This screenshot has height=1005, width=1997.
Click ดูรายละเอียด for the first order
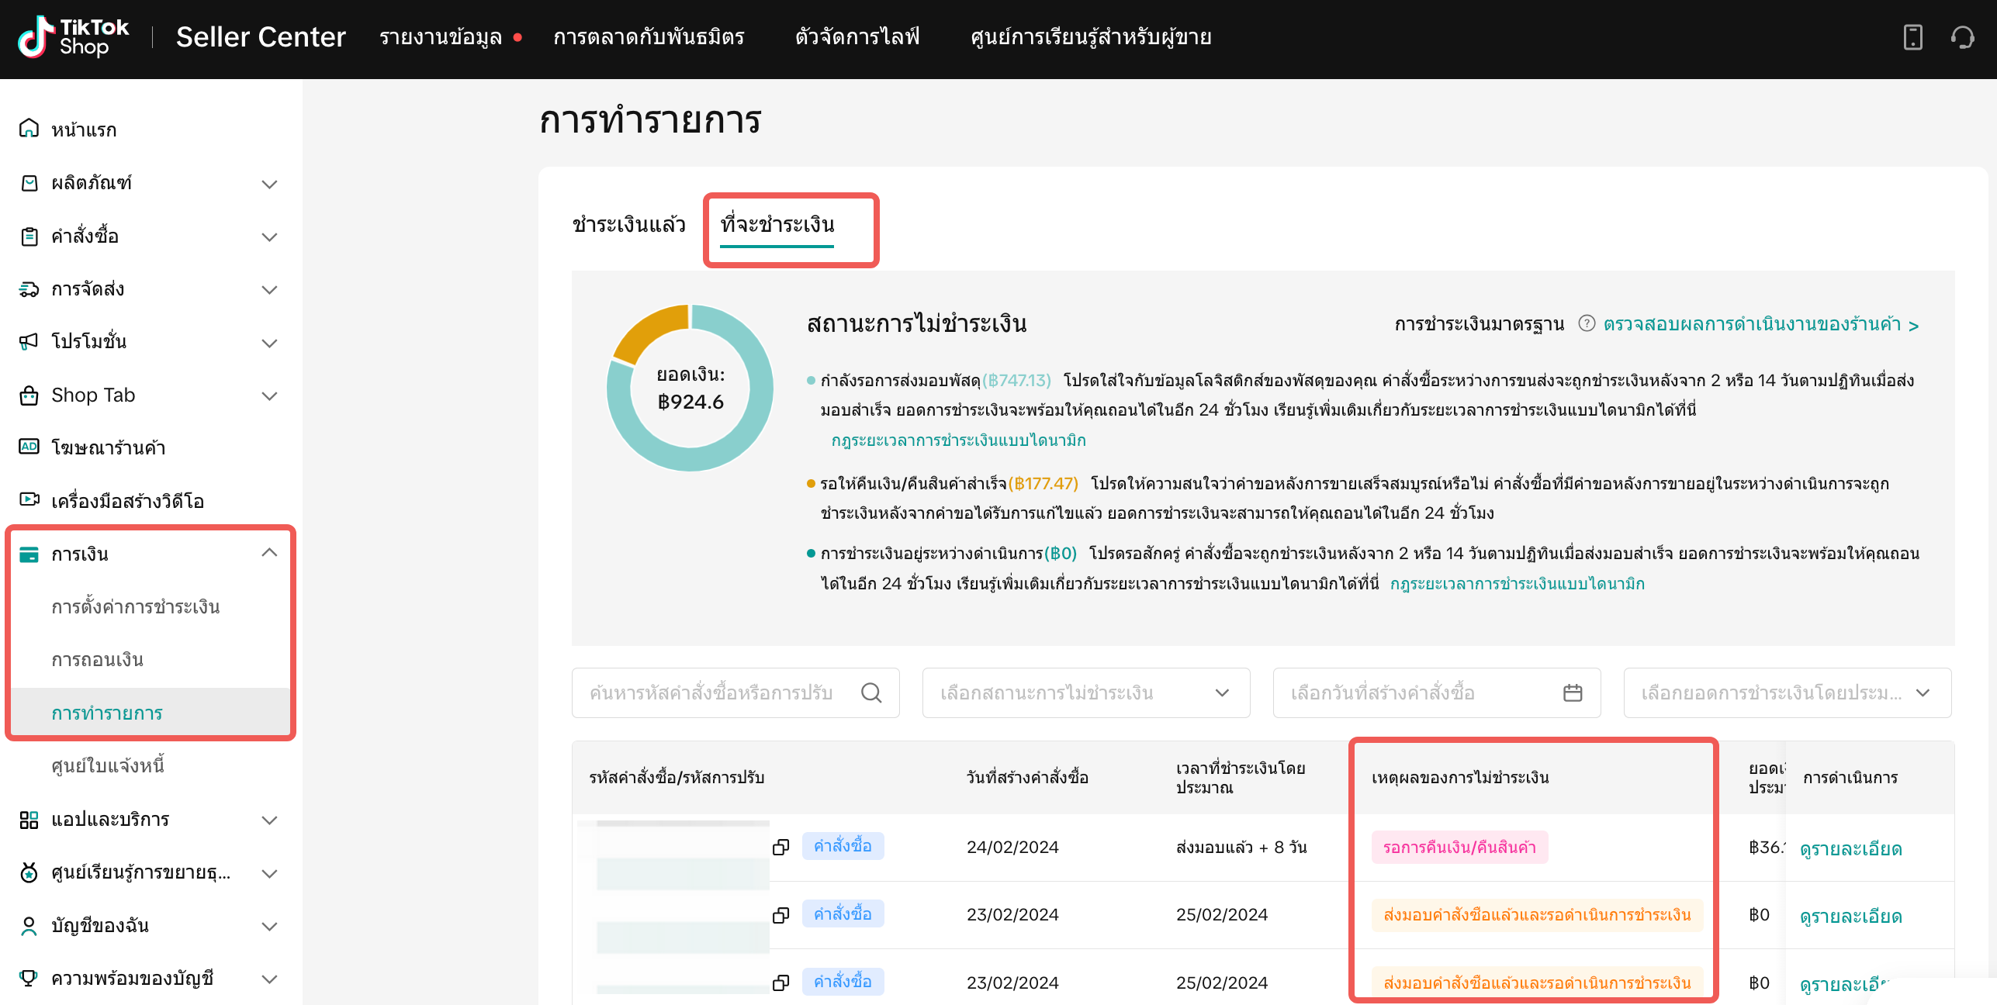[x=1850, y=848]
